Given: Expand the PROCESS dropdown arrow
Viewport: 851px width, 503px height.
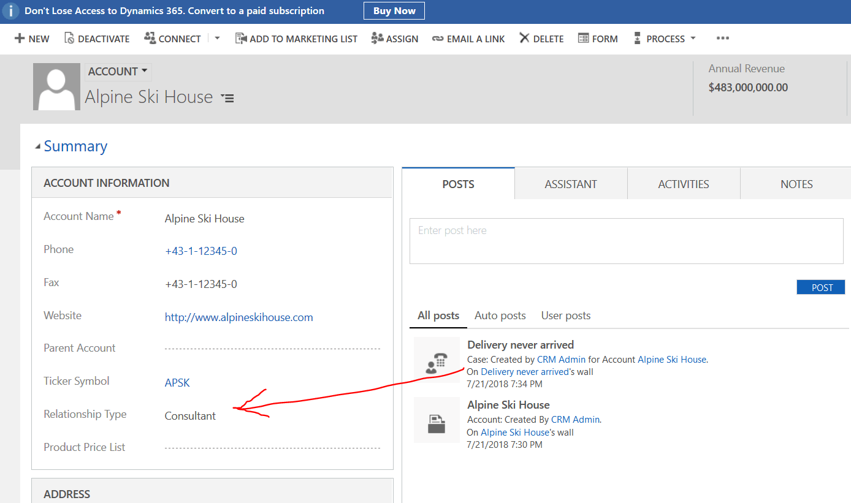Looking at the screenshot, I should click(693, 38).
